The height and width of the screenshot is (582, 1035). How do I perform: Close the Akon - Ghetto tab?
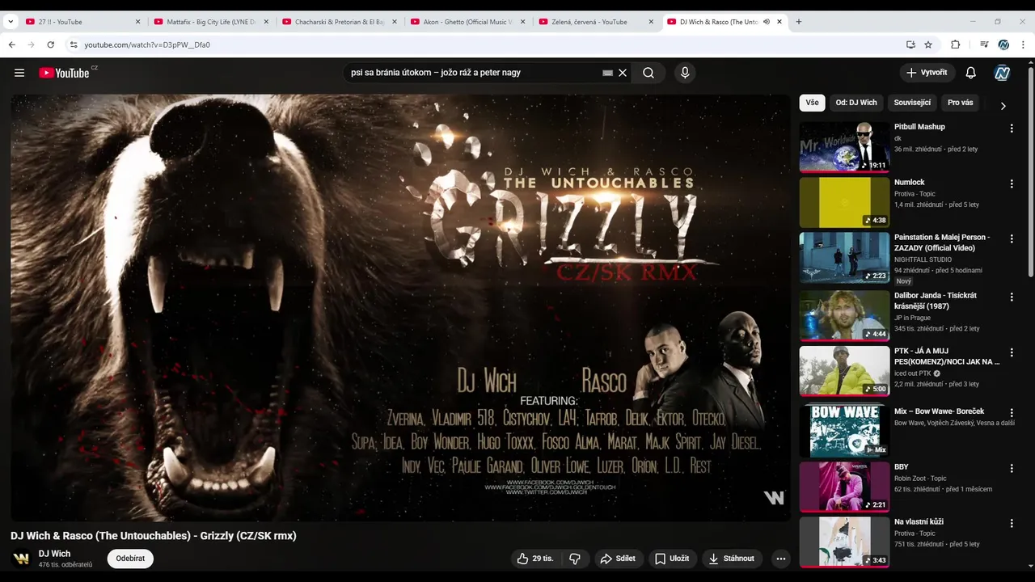[x=523, y=22]
